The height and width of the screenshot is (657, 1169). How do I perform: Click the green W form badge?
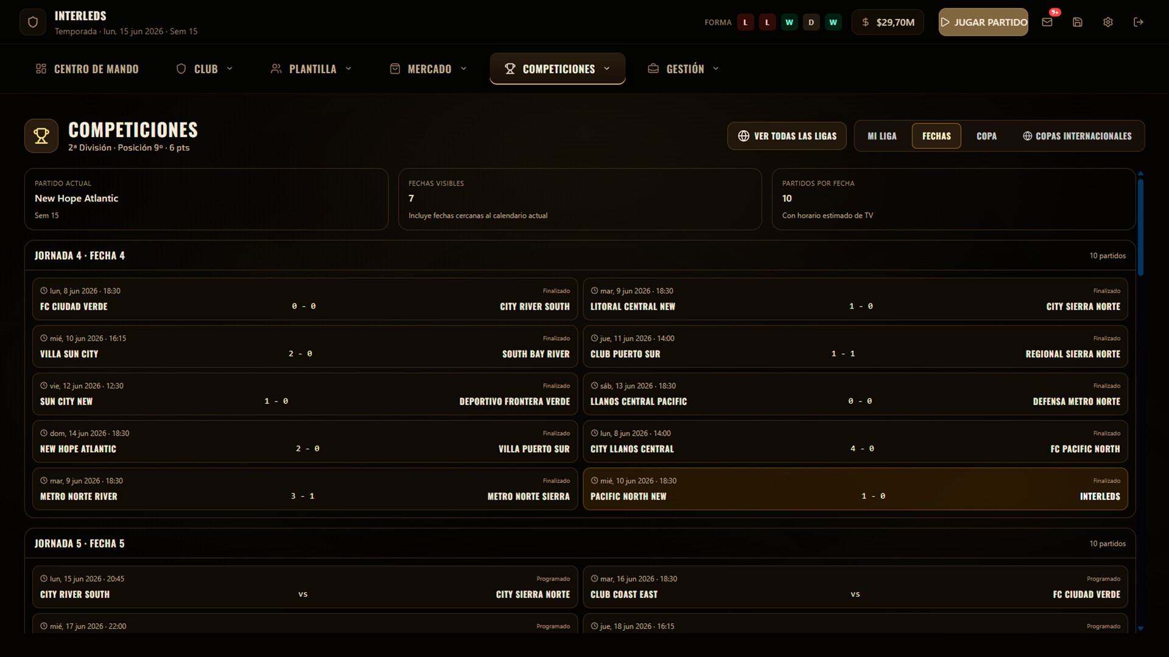(x=789, y=23)
